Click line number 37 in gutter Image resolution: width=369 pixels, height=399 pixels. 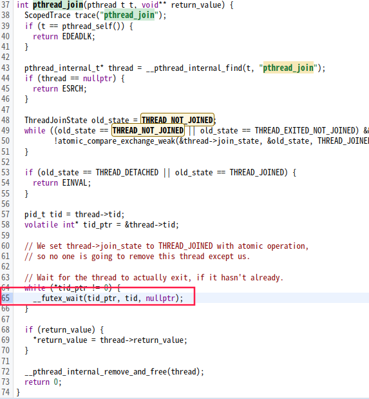pyautogui.click(x=5, y=5)
